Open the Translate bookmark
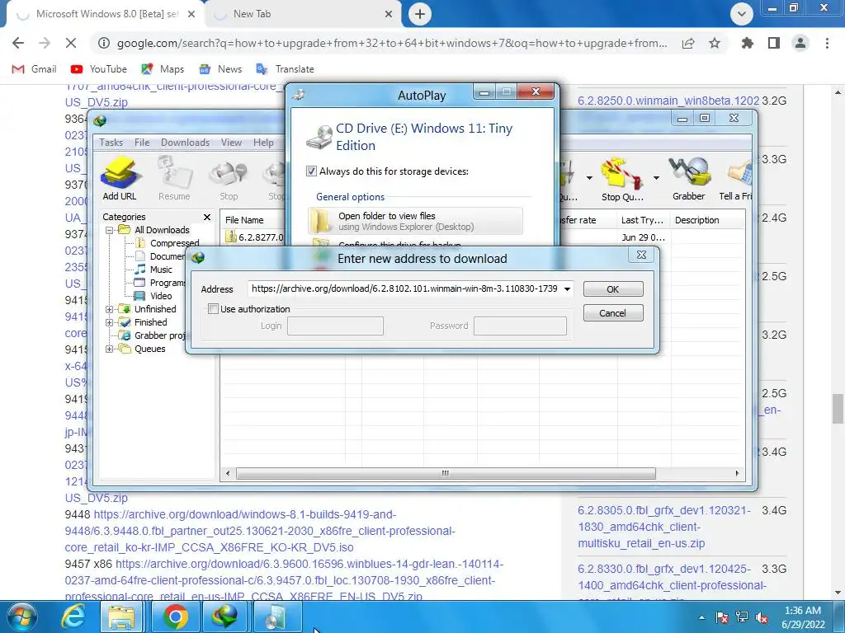Screen dimensions: 845x633 tap(285, 69)
